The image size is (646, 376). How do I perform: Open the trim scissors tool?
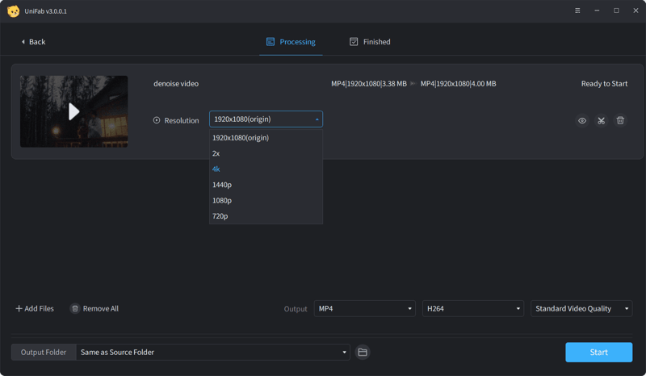(602, 120)
